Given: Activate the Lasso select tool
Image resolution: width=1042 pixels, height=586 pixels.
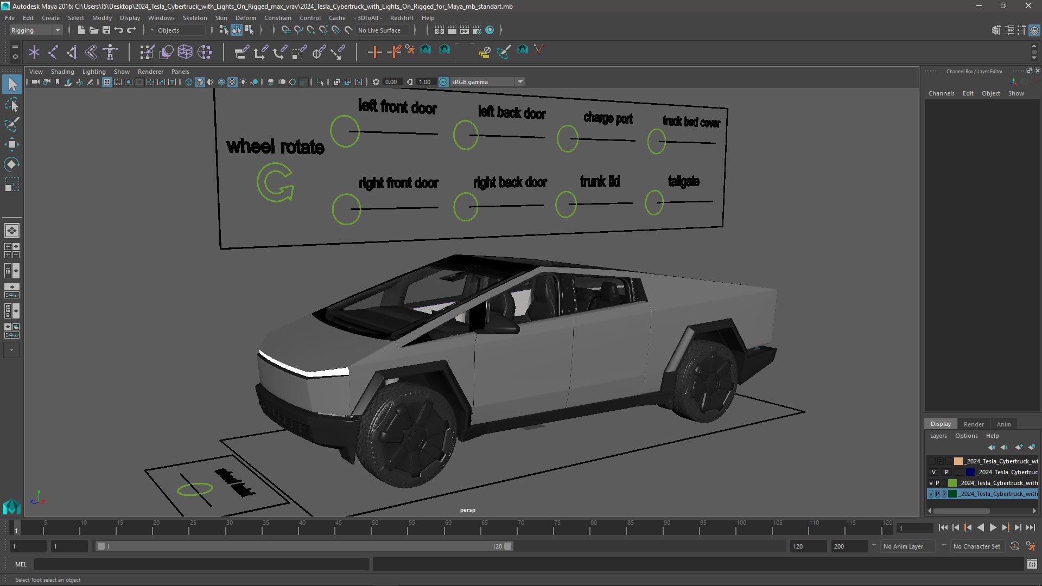Looking at the screenshot, I should coord(12,104).
